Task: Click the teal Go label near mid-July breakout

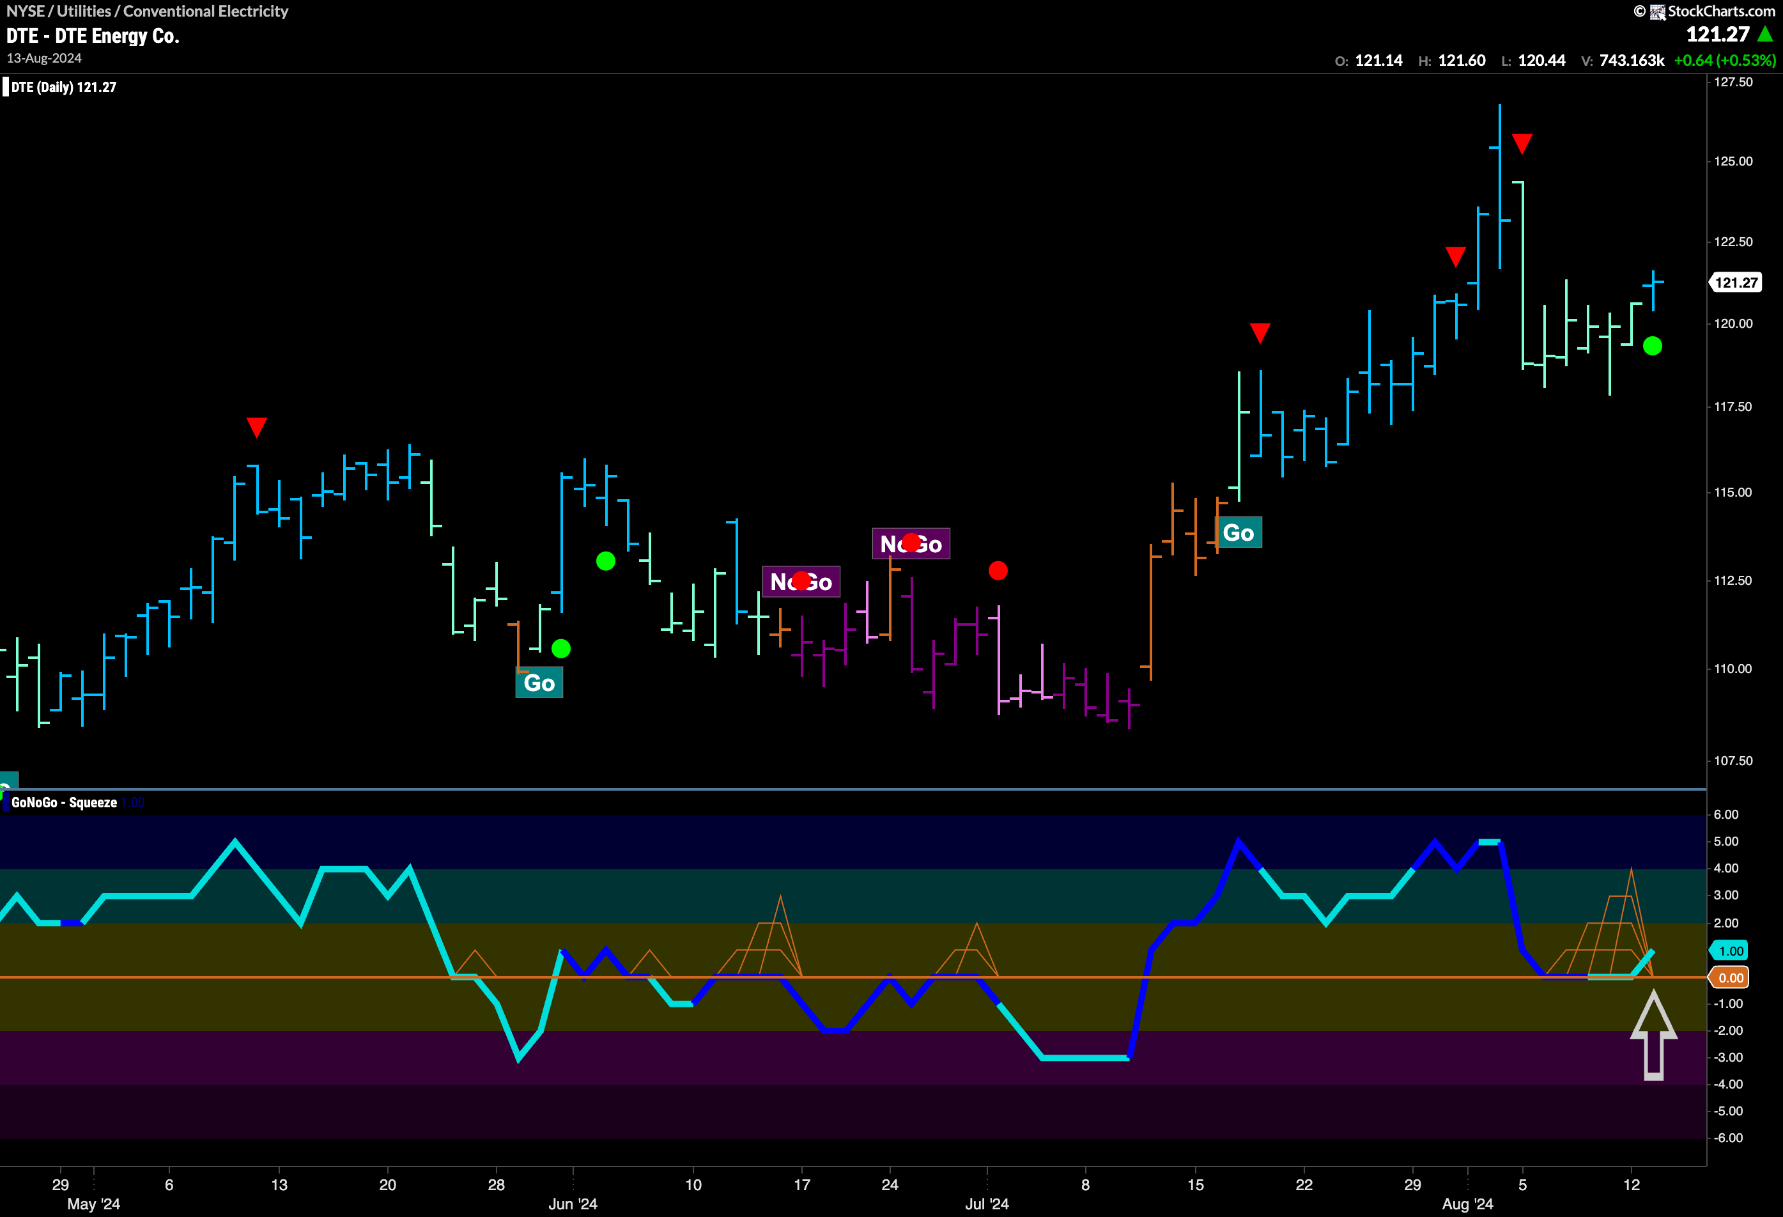Action: (1239, 532)
